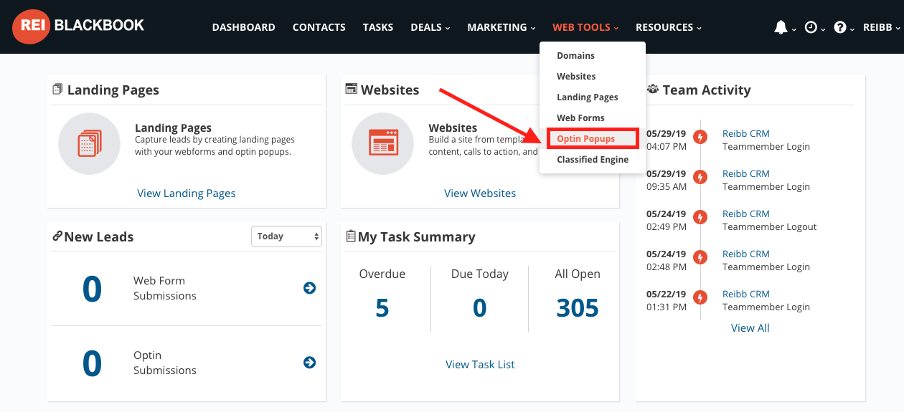
Task: Click the My Task Summary clipboard icon
Action: 351,236
